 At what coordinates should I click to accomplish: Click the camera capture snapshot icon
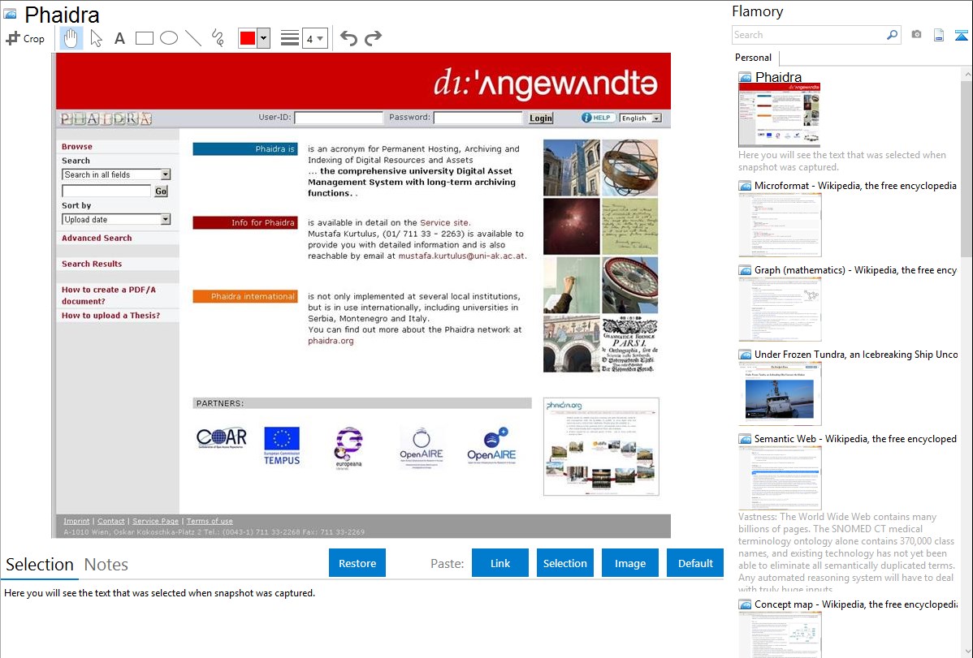click(x=916, y=35)
